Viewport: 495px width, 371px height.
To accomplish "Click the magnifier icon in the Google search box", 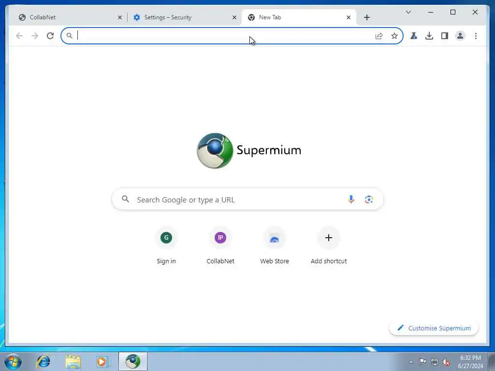I will click(x=125, y=199).
